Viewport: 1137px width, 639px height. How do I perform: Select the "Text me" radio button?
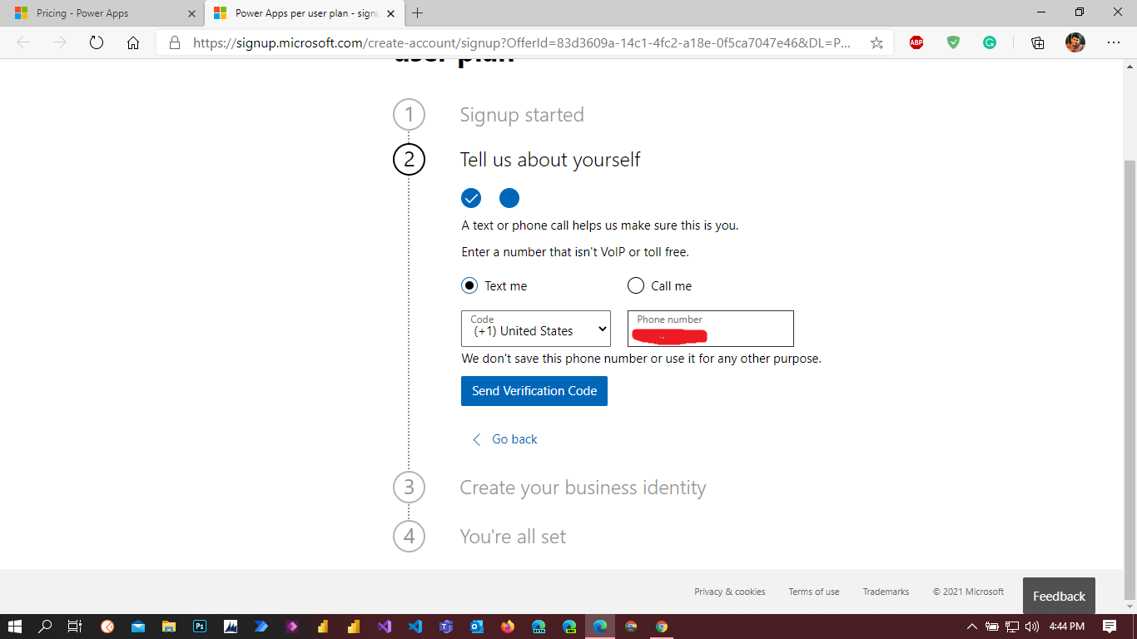tap(470, 286)
